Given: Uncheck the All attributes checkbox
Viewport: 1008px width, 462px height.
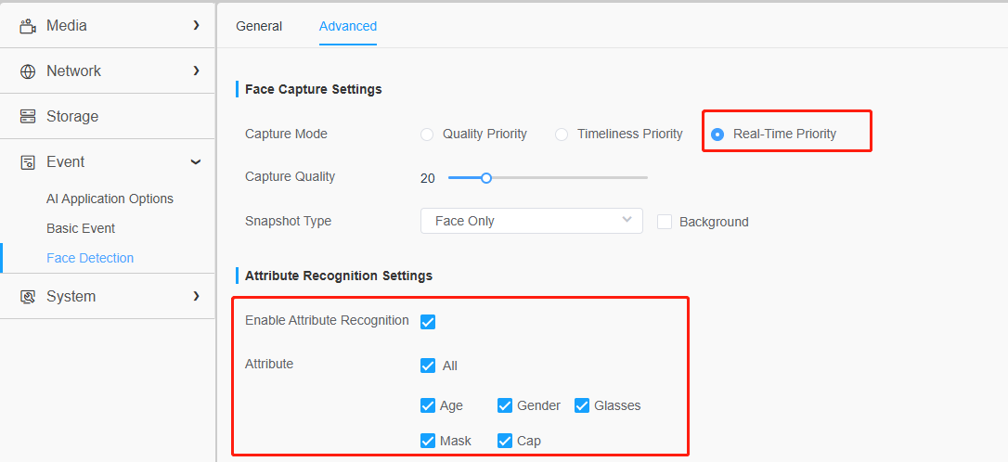Looking at the screenshot, I should [x=428, y=366].
